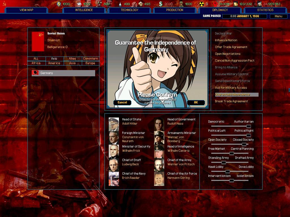Click the Open Society–Closed Society slider handle
Screen dimensions: 290x217
244,144
